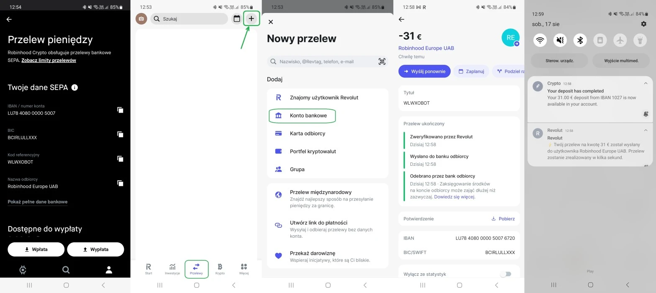Tap plus icon to add transfer
Viewport: 656px width, 293px height.
click(x=251, y=18)
